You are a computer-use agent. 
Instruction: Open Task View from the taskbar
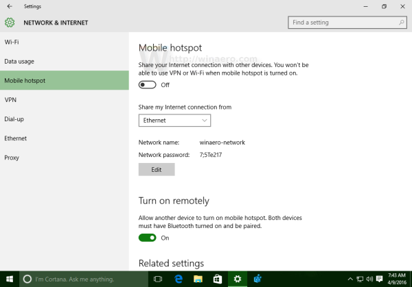pos(157,279)
